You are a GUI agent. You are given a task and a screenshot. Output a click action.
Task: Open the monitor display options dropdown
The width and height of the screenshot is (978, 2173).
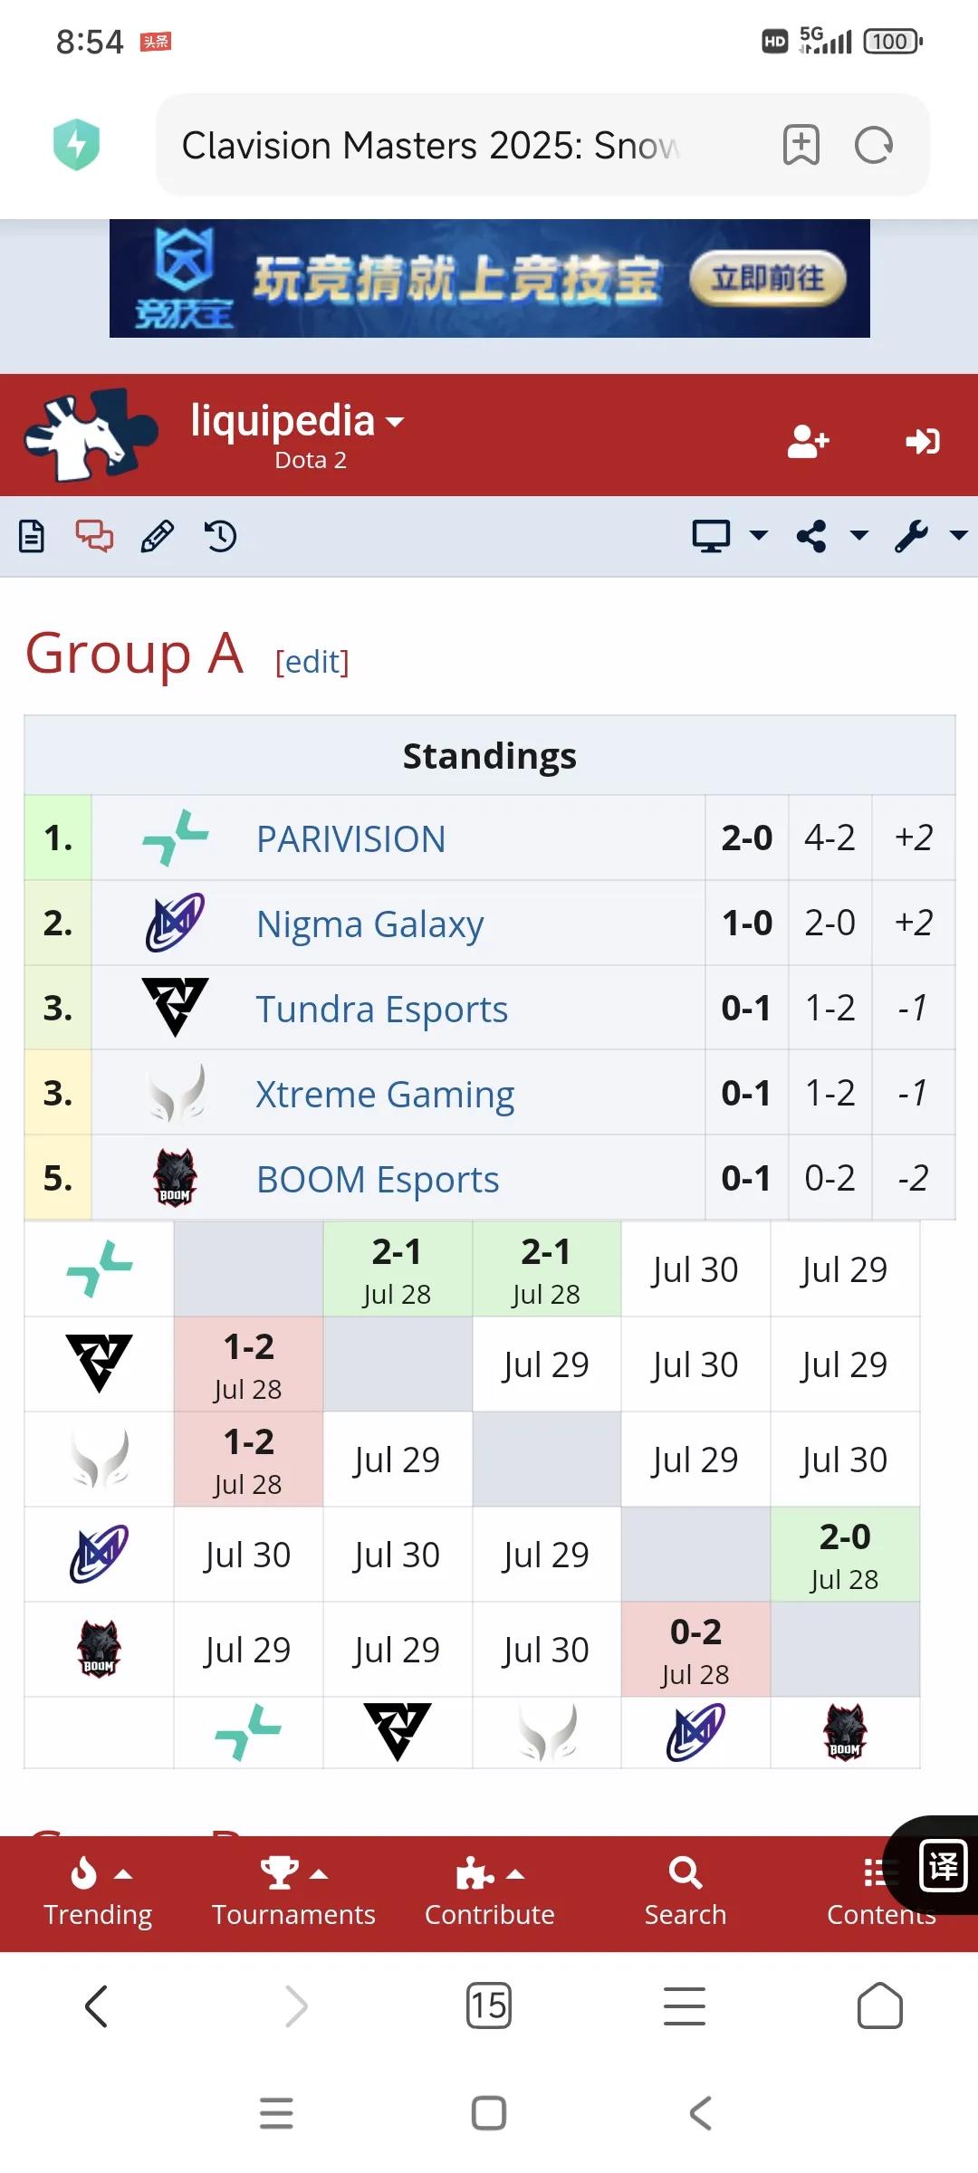[x=730, y=536]
